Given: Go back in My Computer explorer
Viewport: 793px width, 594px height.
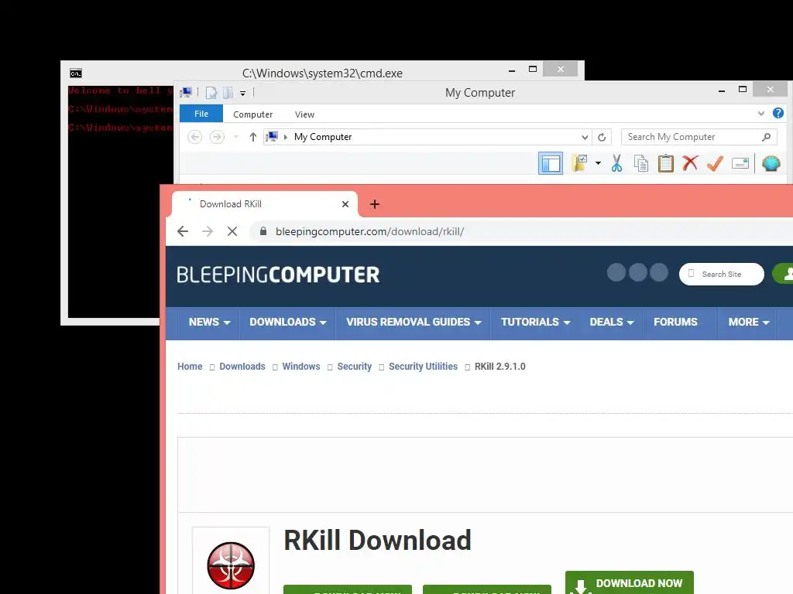Looking at the screenshot, I should 194,137.
